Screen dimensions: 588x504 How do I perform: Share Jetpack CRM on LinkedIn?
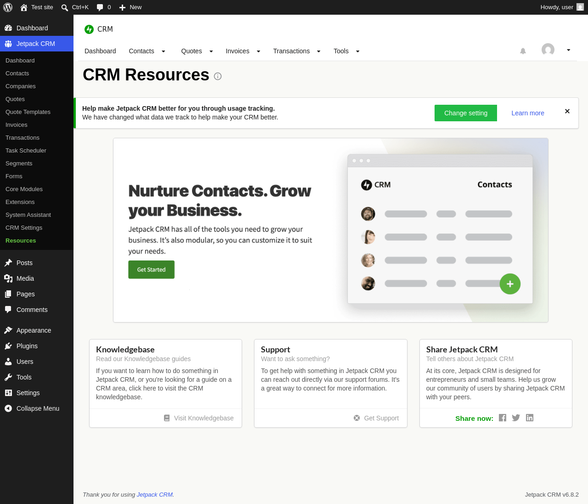click(530, 418)
